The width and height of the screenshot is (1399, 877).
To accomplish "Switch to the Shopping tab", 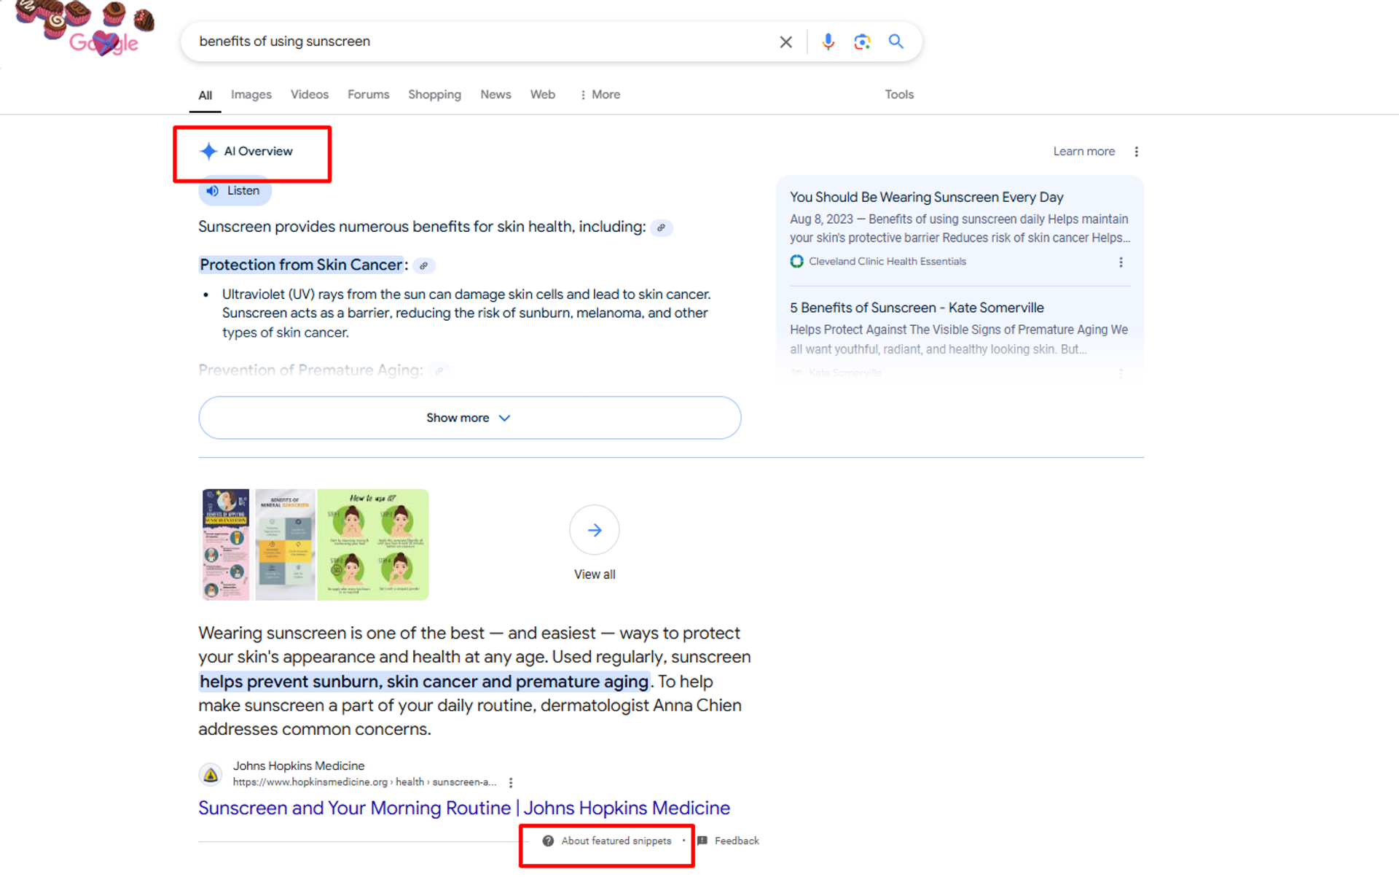I will pyautogui.click(x=434, y=95).
